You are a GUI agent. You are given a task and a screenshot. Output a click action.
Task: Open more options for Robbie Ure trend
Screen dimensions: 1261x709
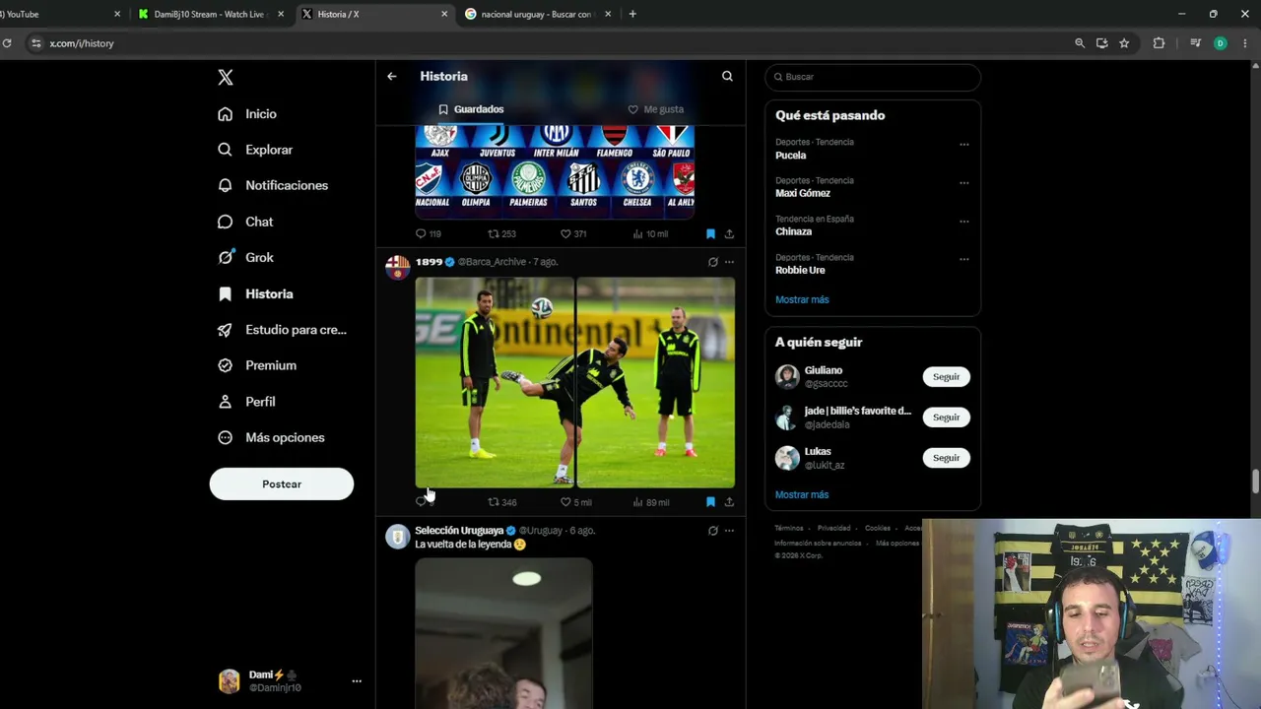964,260
